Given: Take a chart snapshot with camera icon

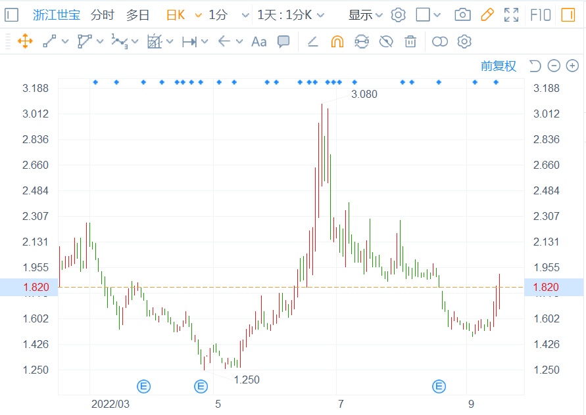Looking at the screenshot, I should coord(462,15).
